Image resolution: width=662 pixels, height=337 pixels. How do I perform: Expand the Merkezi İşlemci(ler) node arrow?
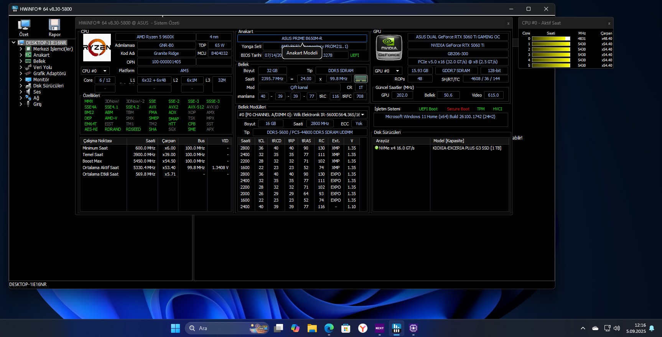coord(21,49)
